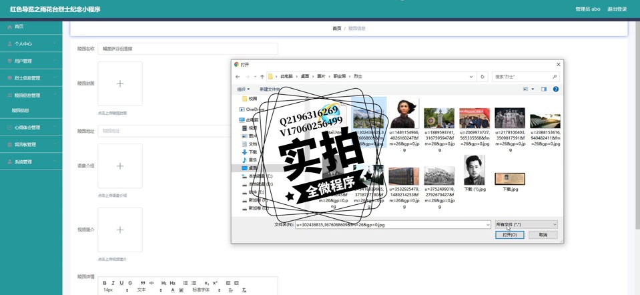The width and height of the screenshot is (640, 295).
Task: Click the 取消 button in file dialog
Action: pos(543,235)
